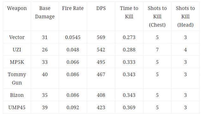This screenshot has width=203, height=114.
Task: Click the DPS column header
Action: click(x=101, y=8)
